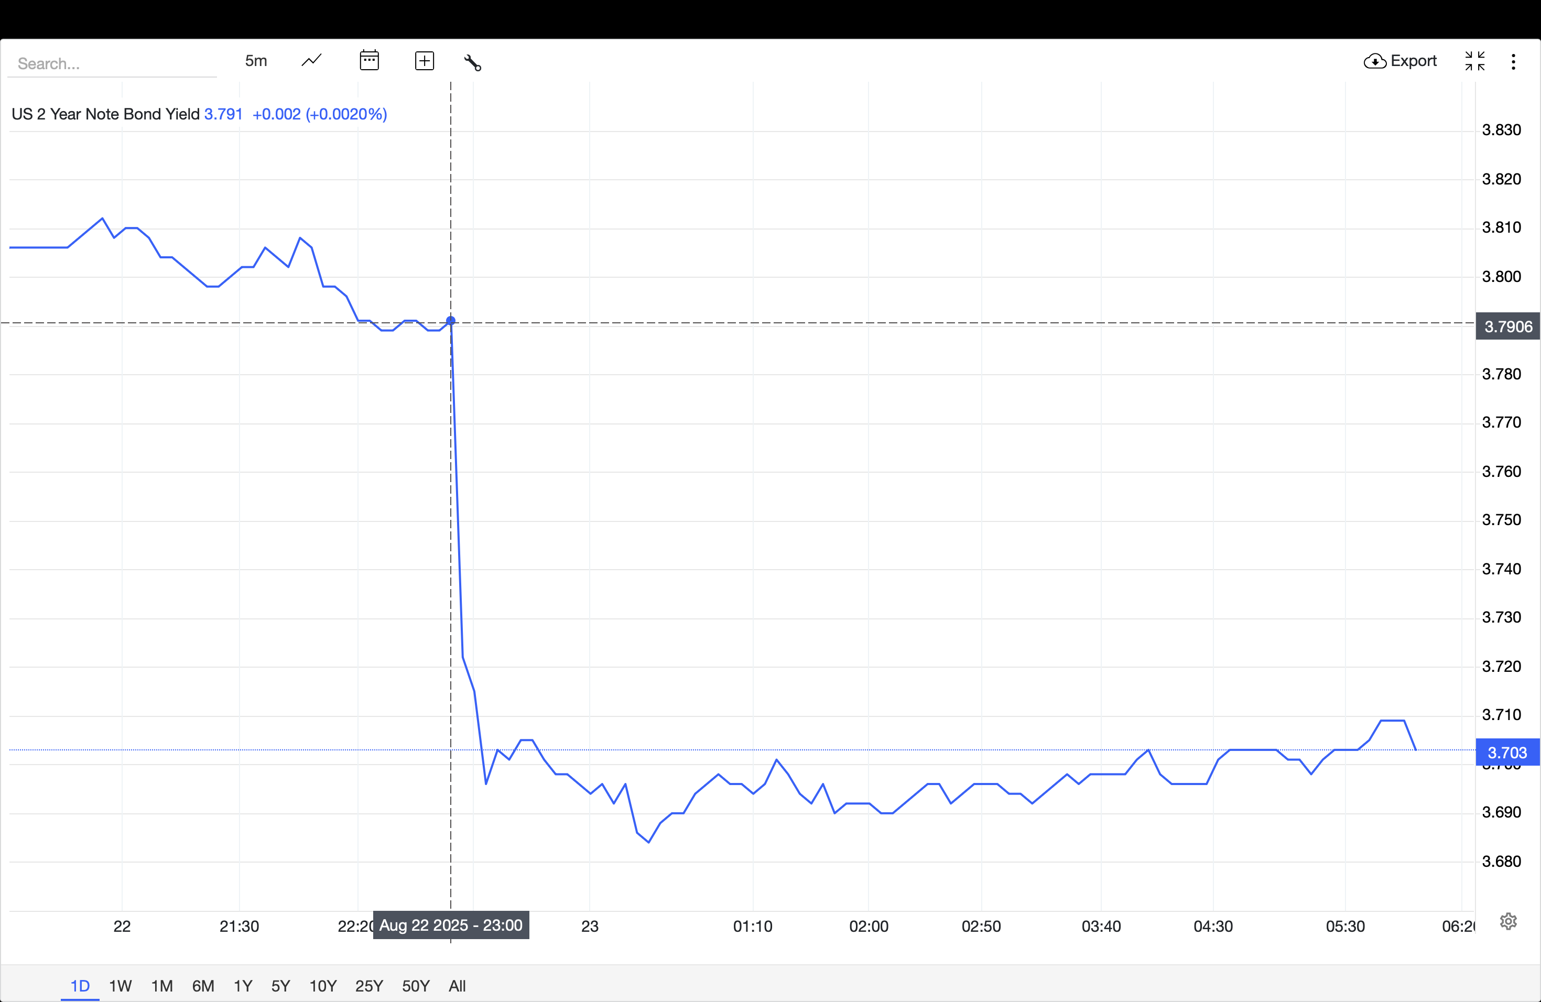Click into the Search input field
The height and width of the screenshot is (1002, 1541).
[x=111, y=63]
